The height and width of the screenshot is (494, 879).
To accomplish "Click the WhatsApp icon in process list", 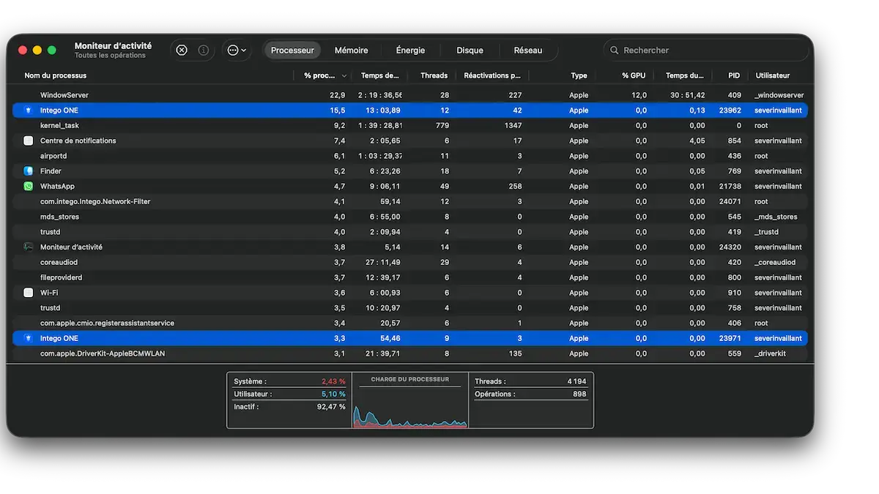I will (x=28, y=187).
